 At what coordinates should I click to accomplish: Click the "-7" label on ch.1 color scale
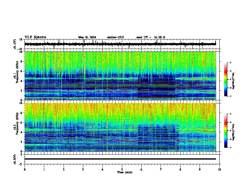230,96
